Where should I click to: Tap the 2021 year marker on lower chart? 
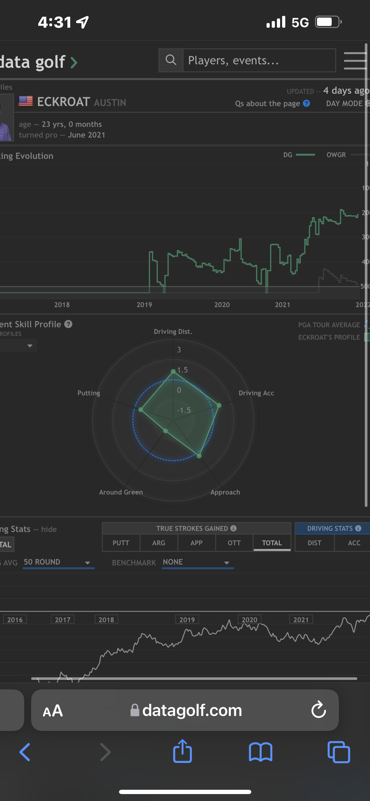(x=301, y=620)
